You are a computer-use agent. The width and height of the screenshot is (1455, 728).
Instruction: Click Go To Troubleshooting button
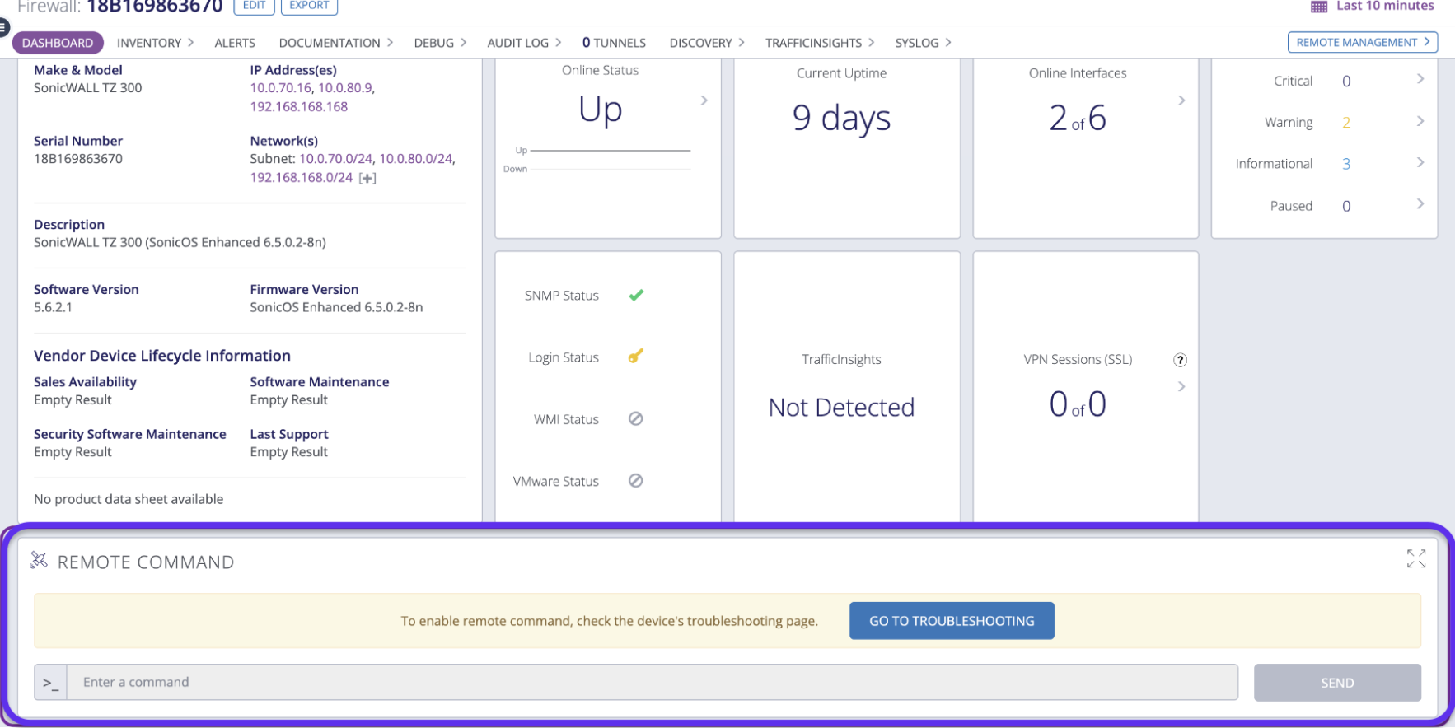(952, 621)
